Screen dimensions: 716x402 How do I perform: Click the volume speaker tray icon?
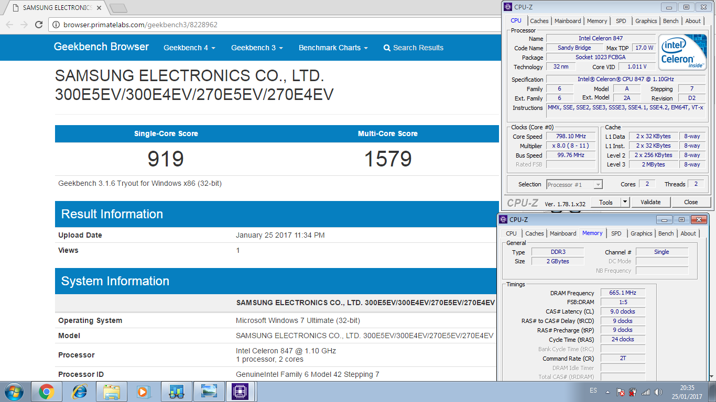(x=658, y=392)
